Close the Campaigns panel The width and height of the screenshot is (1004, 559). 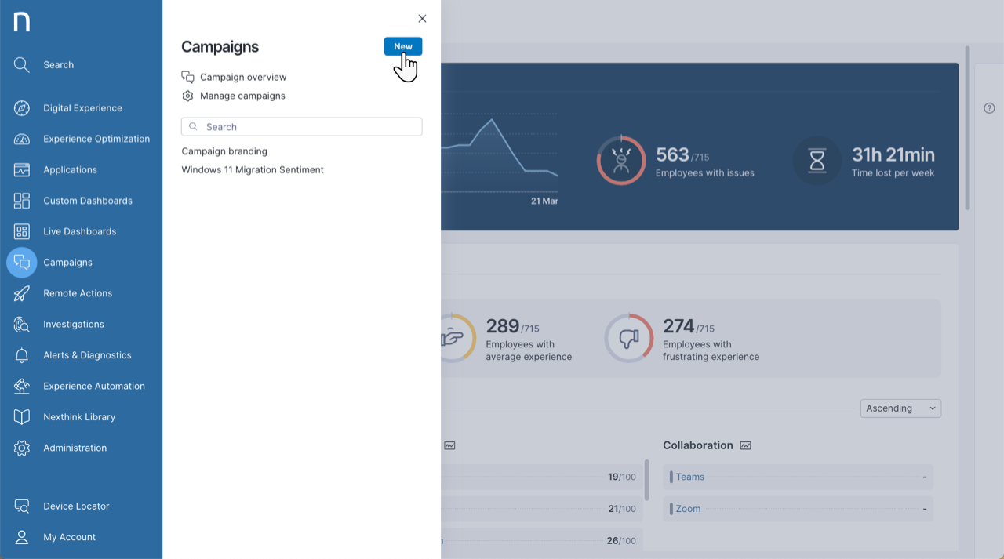[x=422, y=19]
